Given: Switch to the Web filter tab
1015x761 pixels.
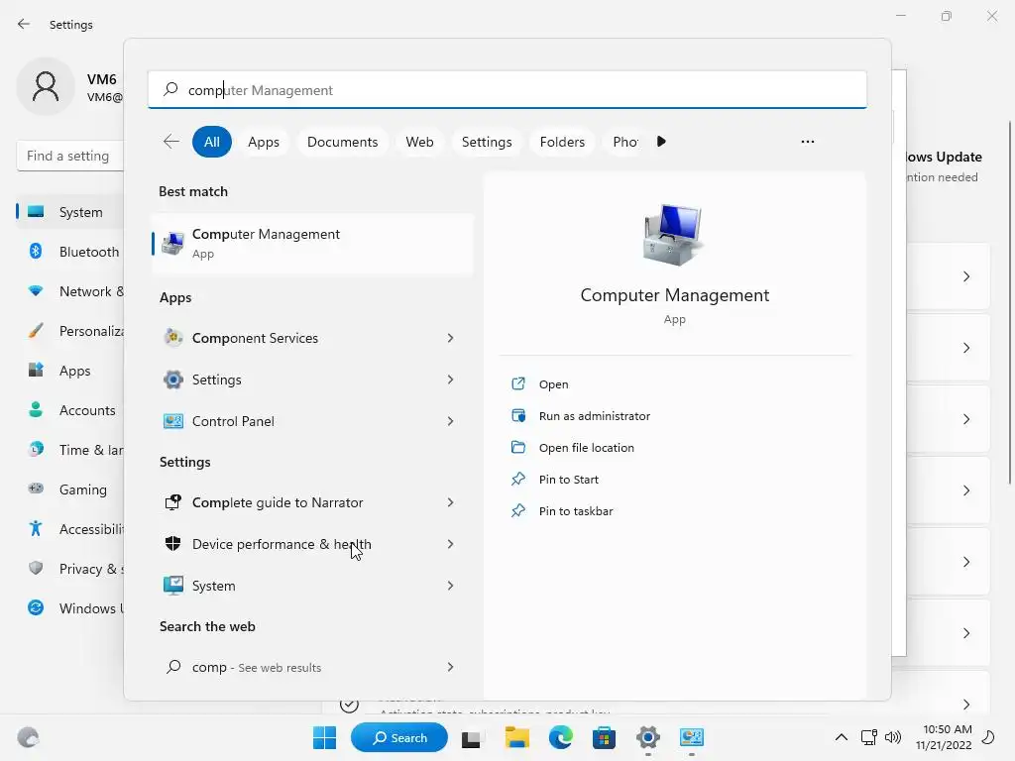Looking at the screenshot, I should point(419,142).
